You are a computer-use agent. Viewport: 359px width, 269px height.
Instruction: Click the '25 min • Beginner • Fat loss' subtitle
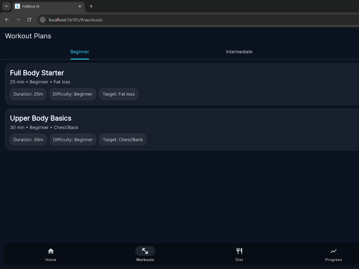(x=40, y=82)
